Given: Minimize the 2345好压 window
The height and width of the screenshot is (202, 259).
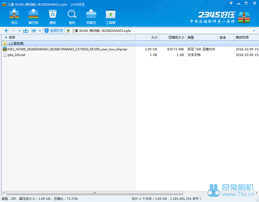Looking at the screenshot, I should tap(238, 3).
